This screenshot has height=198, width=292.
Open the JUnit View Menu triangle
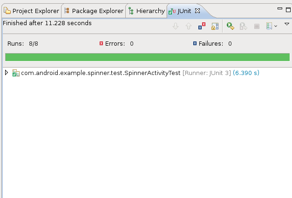(x=286, y=24)
